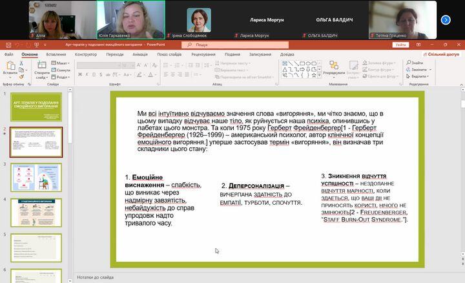Screen dimensions: 465x283
Task: Click the Undo arrow icon
Action: (17, 45)
